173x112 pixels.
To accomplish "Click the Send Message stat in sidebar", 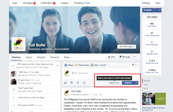I will point(152,43).
